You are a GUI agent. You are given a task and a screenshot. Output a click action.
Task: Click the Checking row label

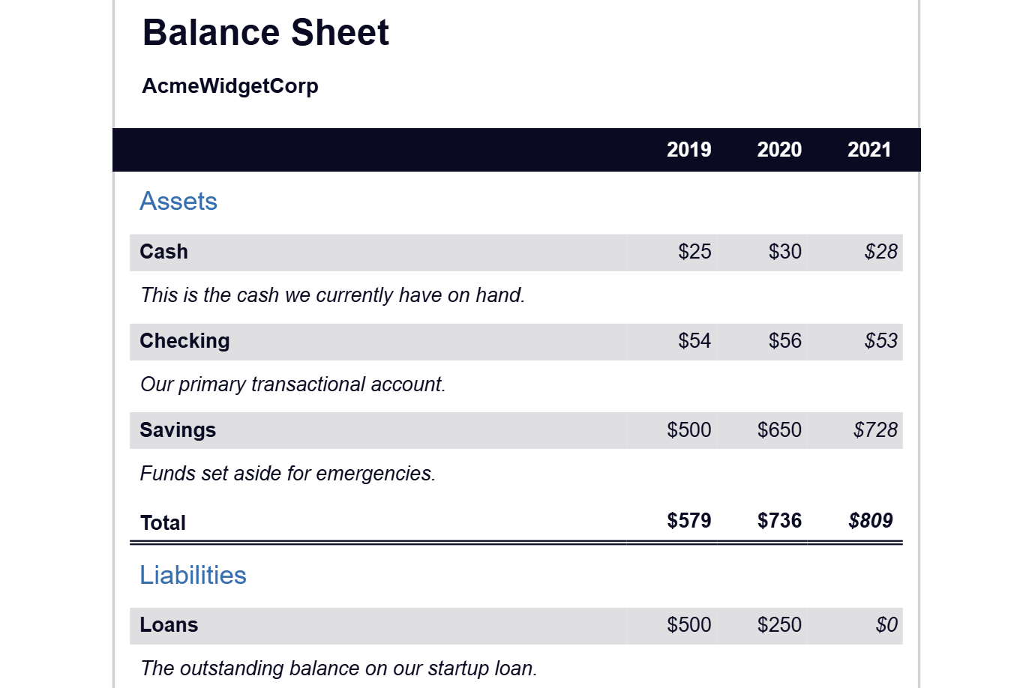[x=184, y=341]
